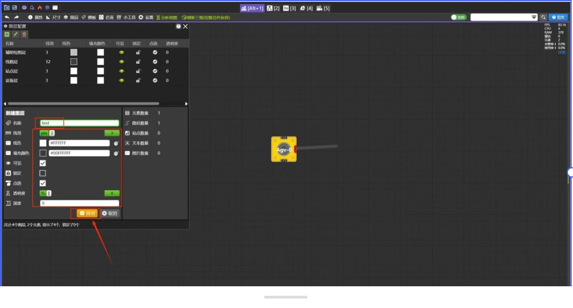
Task: Click the blue stacked cube icon in the top bar
Action: tap(47, 7)
